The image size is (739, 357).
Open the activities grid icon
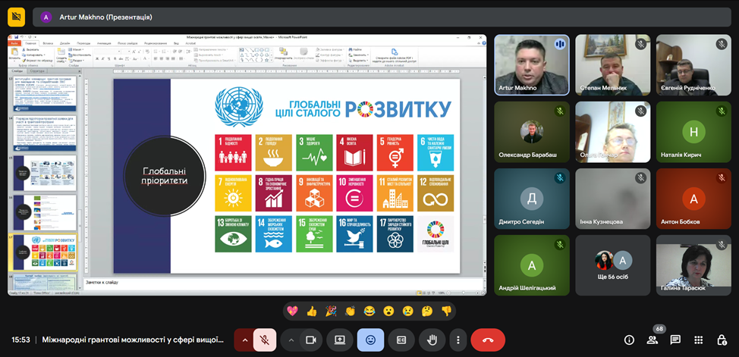click(699, 340)
